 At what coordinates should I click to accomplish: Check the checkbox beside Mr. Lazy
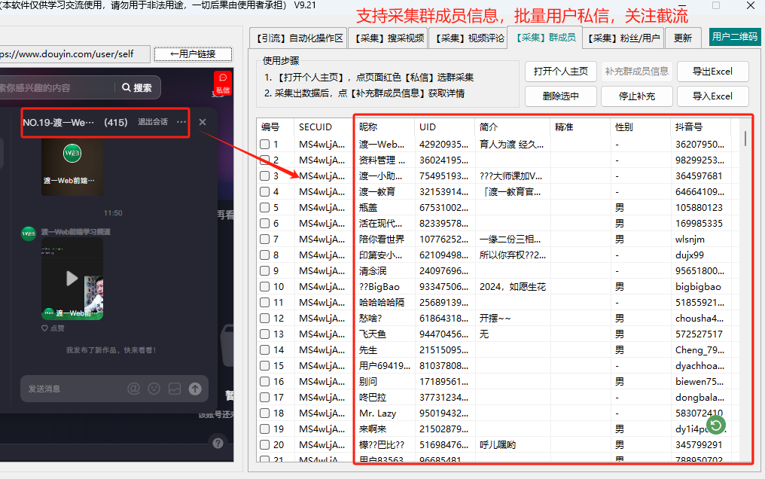click(264, 413)
